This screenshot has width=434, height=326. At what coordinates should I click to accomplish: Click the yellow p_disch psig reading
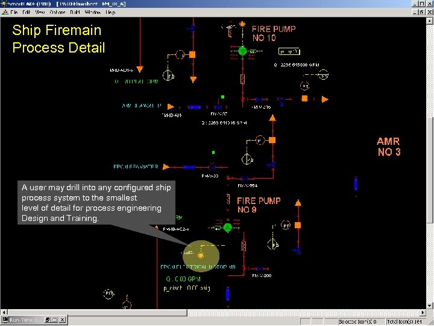(x=187, y=289)
